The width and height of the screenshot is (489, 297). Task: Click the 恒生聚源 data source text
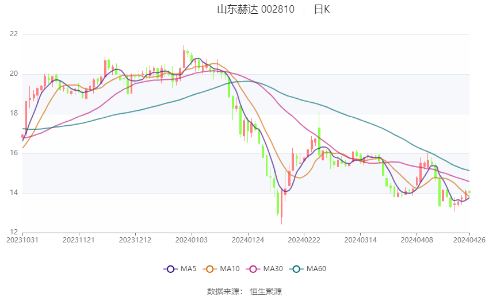(266, 291)
